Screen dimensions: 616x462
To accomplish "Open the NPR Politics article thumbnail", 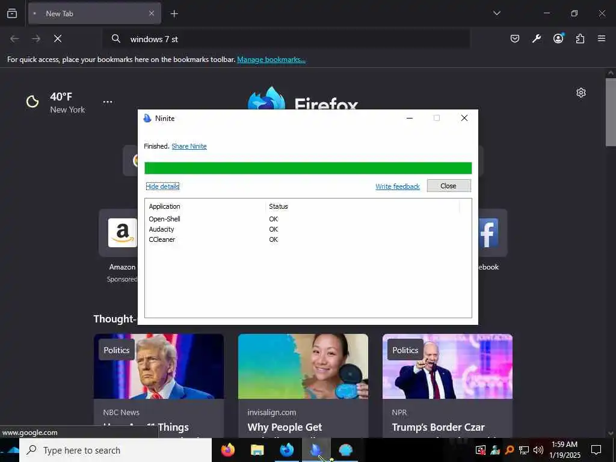I will tap(448, 366).
